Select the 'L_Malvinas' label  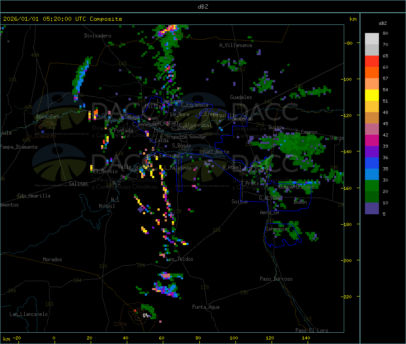(x=178, y=168)
